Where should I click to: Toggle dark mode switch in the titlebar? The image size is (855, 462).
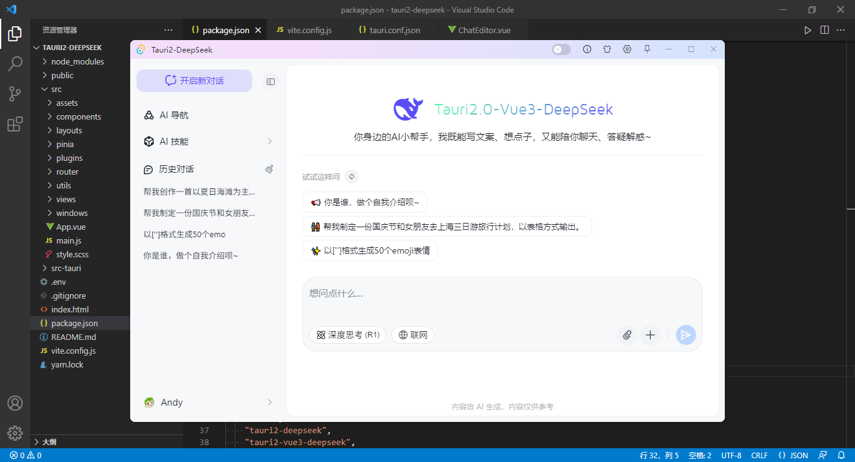click(561, 49)
